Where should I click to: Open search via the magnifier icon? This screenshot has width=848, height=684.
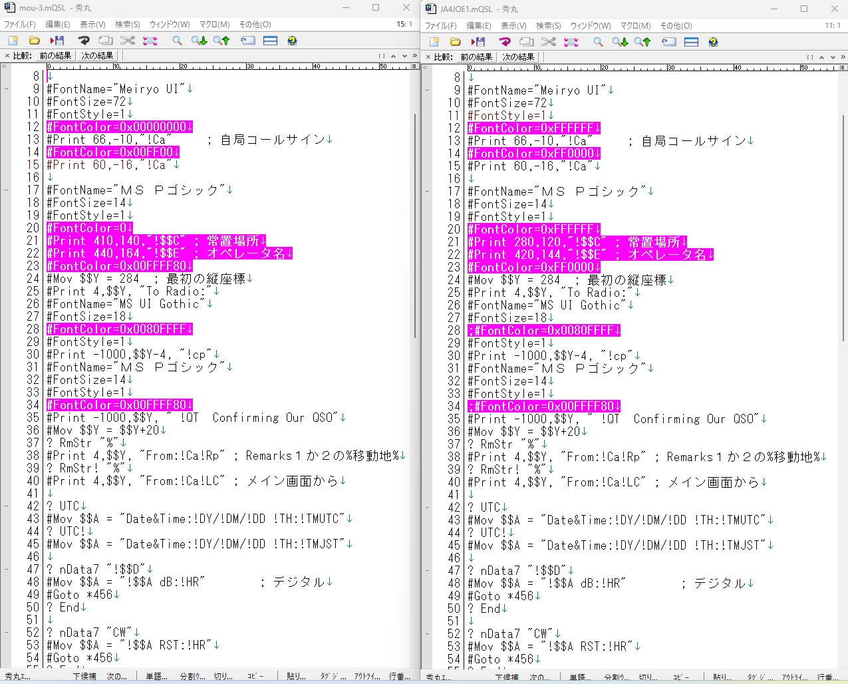(x=177, y=41)
